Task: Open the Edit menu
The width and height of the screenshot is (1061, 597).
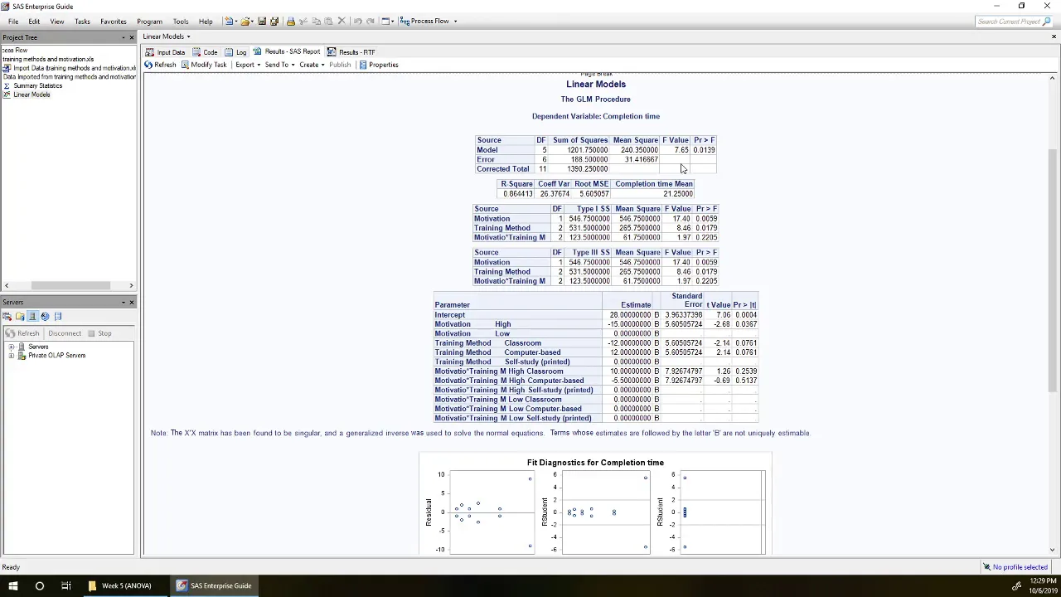Action: pyautogui.click(x=34, y=21)
